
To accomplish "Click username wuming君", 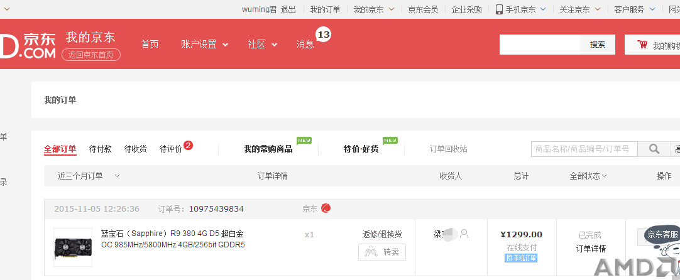I will (260, 9).
